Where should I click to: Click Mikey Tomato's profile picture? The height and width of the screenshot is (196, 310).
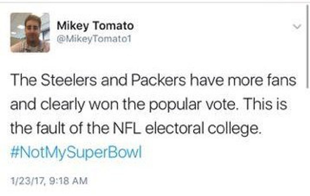pos(30,33)
